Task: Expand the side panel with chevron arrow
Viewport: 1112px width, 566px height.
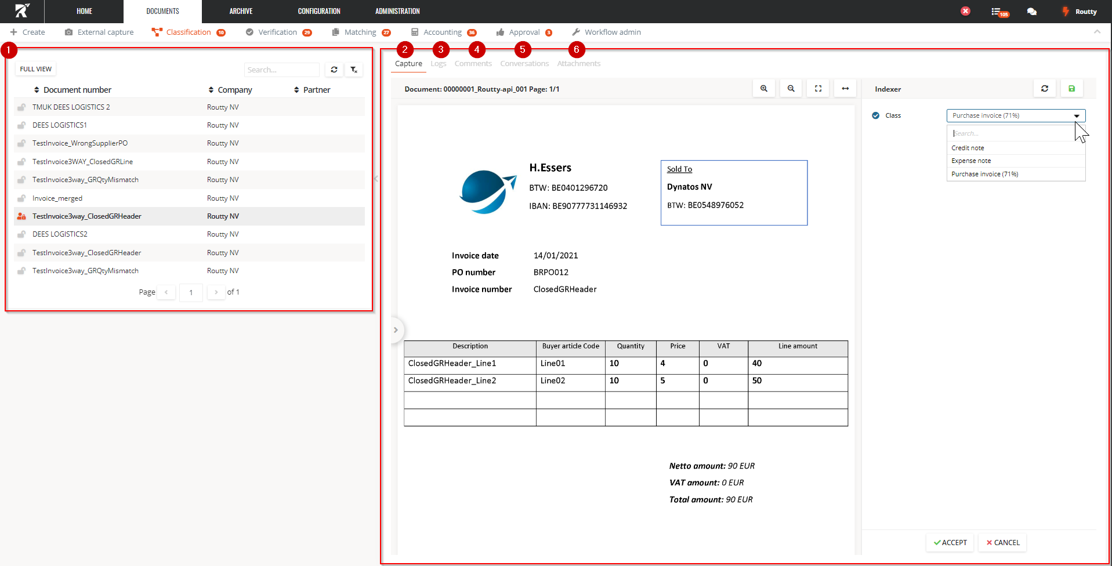Action: [396, 330]
